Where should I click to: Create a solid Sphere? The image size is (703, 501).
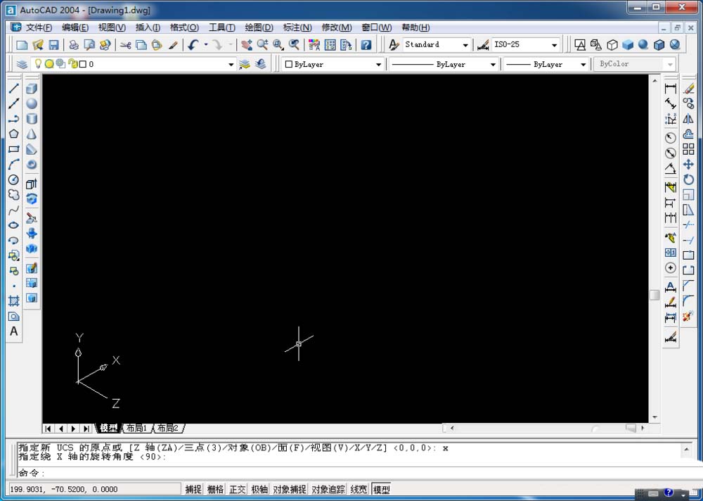[32, 103]
